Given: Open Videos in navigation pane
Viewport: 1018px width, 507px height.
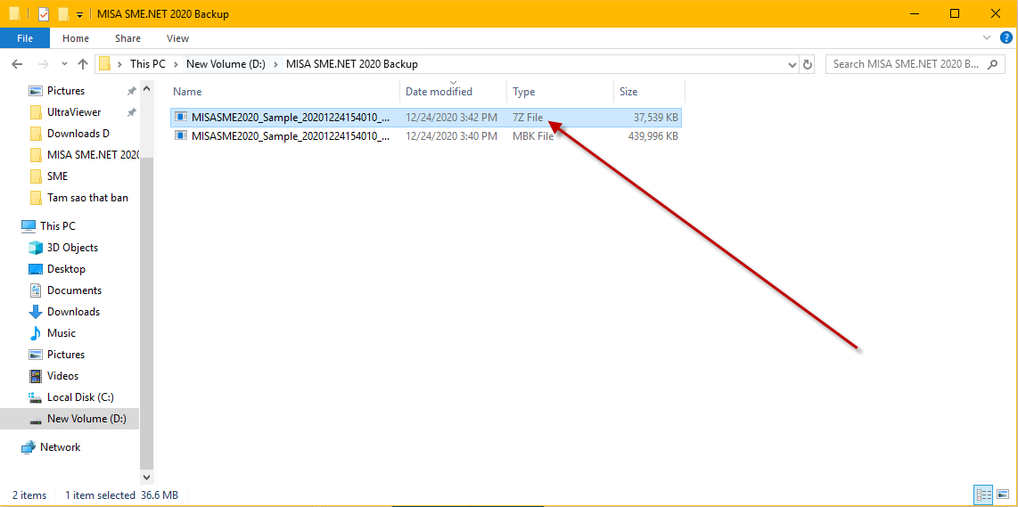Looking at the screenshot, I should click(62, 377).
